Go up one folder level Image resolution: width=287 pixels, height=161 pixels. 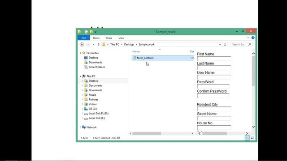pos(99,44)
